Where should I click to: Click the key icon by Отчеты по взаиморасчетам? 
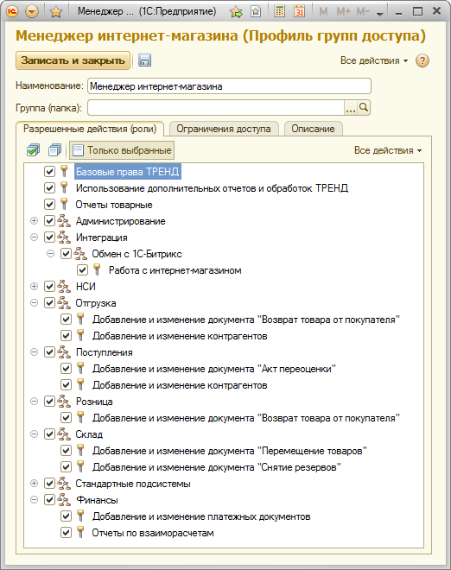pos(80,533)
